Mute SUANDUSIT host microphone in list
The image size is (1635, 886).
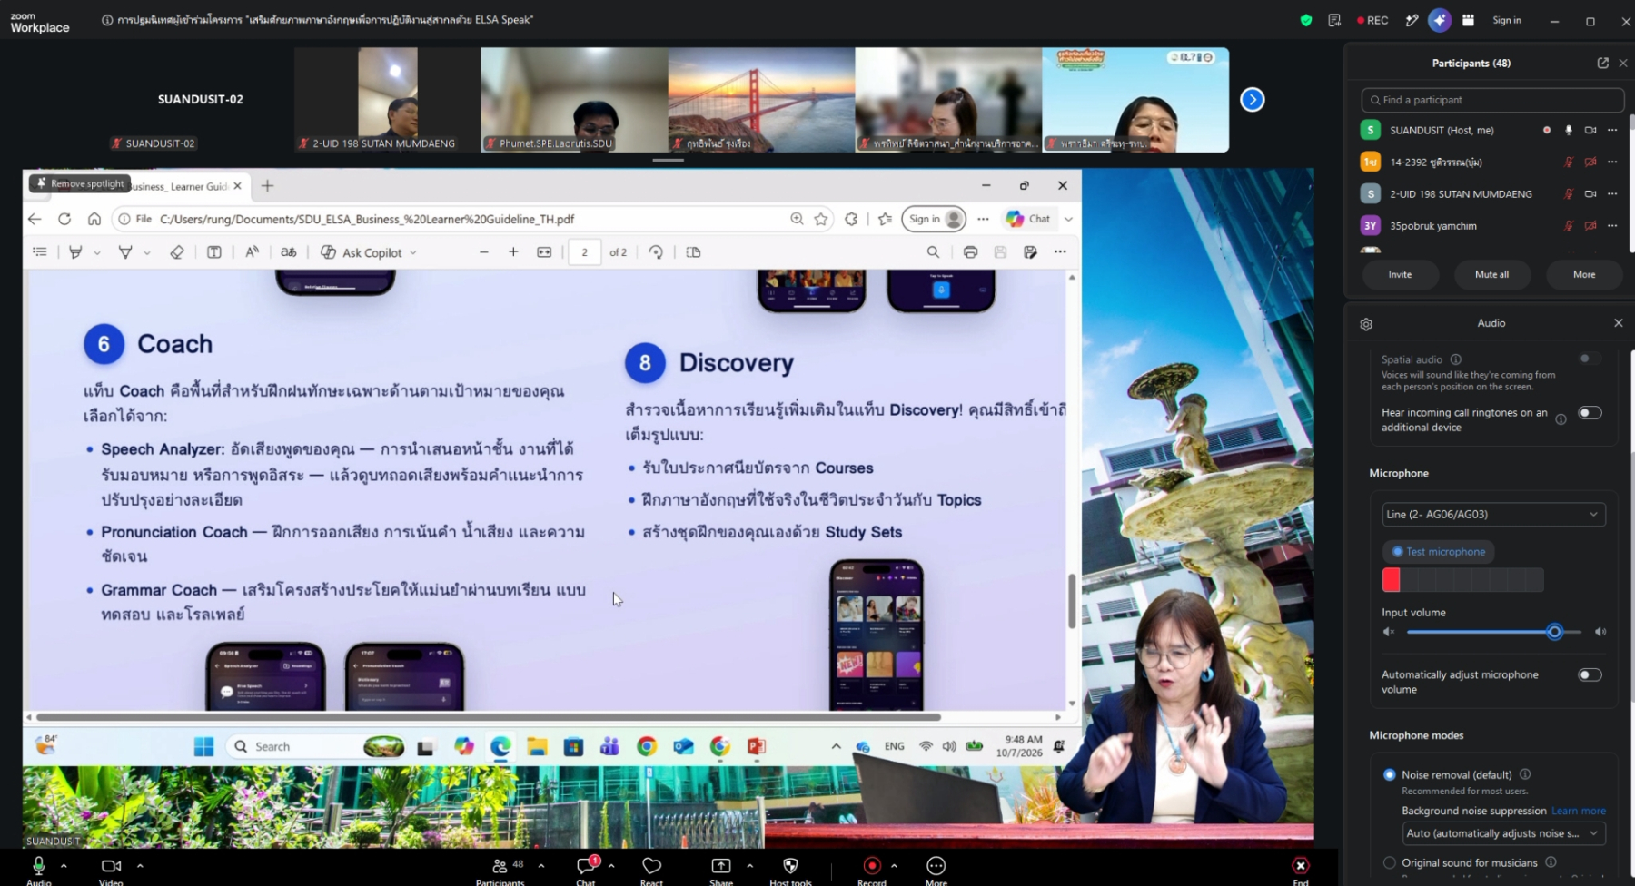[1568, 130]
